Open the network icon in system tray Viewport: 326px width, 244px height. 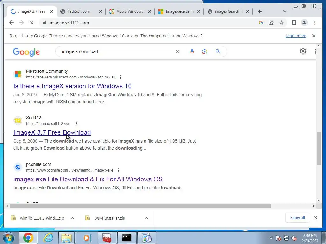pos(286,238)
